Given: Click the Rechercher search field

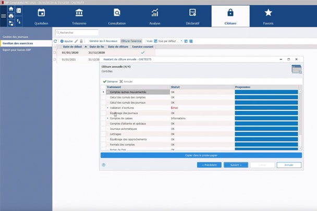Looking at the screenshot, I should [x=78, y=32].
